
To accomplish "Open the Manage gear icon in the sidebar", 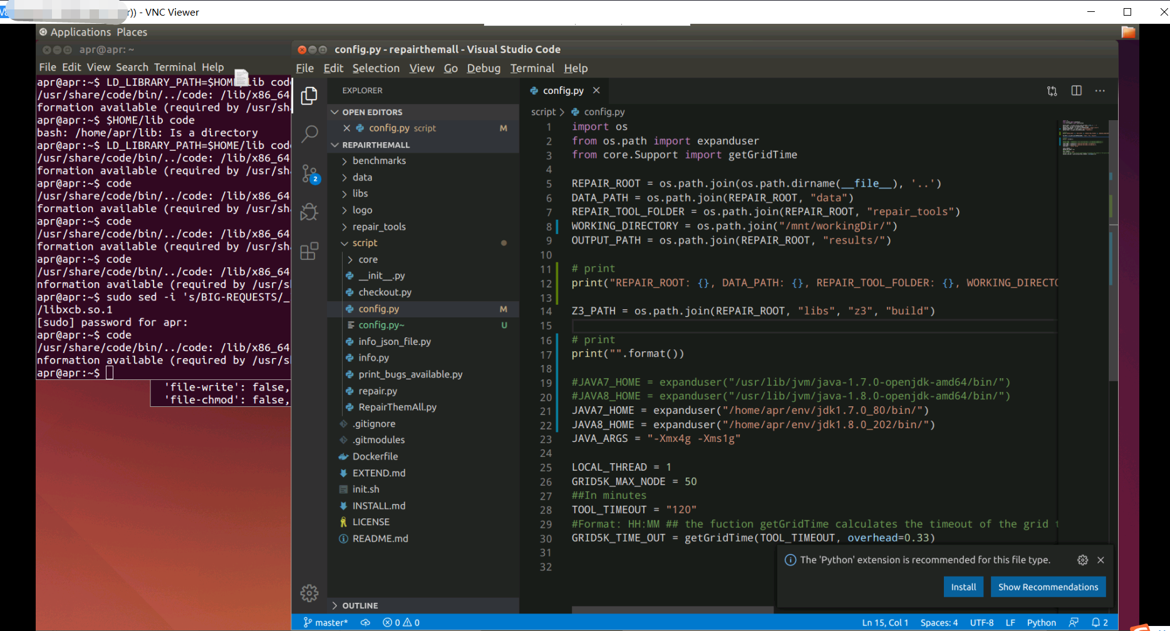I will pos(309,592).
